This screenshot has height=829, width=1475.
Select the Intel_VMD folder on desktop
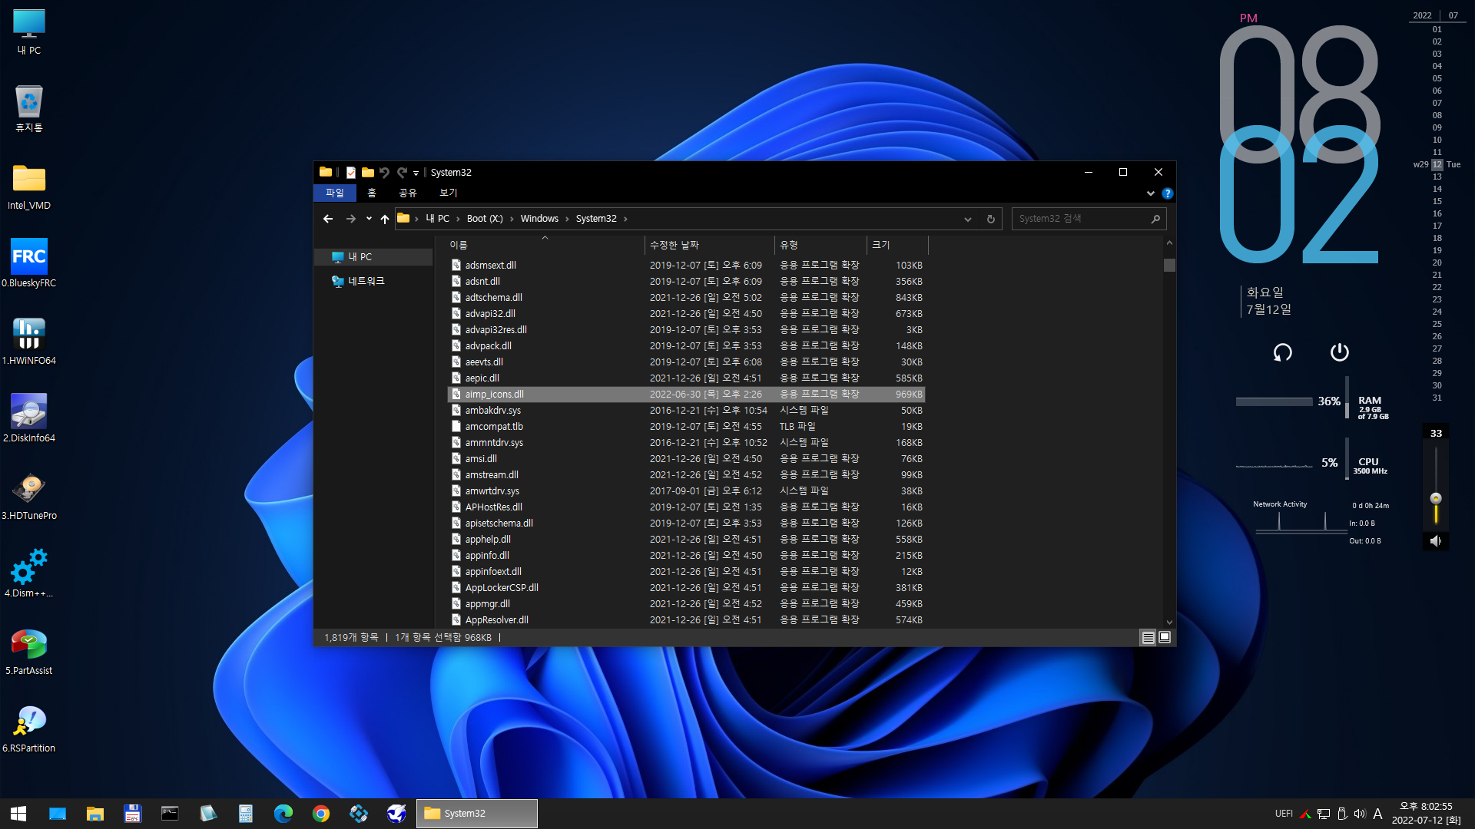[x=29, y=187]
